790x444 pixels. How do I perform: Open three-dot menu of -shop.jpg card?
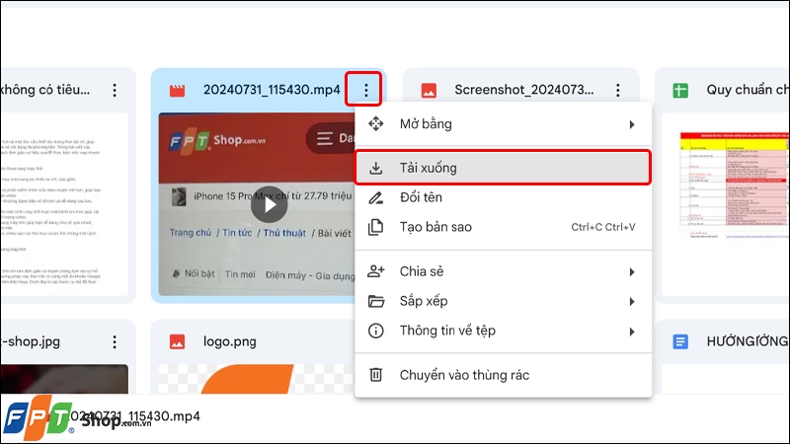115,341
